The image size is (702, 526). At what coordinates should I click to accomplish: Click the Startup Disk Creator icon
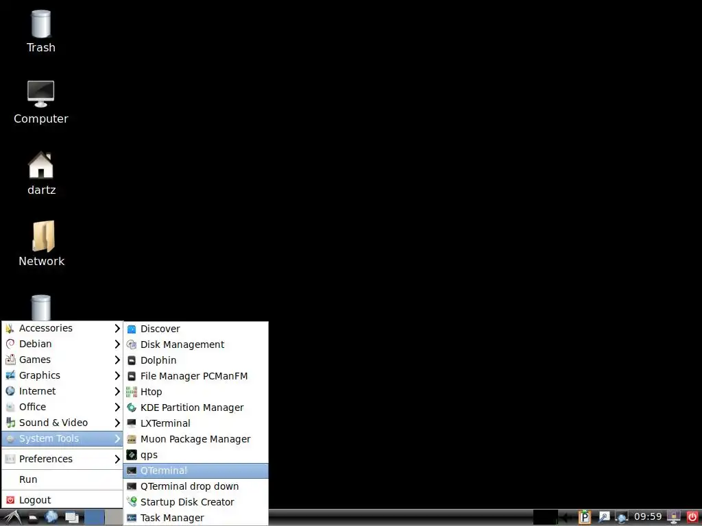(132, 502)
